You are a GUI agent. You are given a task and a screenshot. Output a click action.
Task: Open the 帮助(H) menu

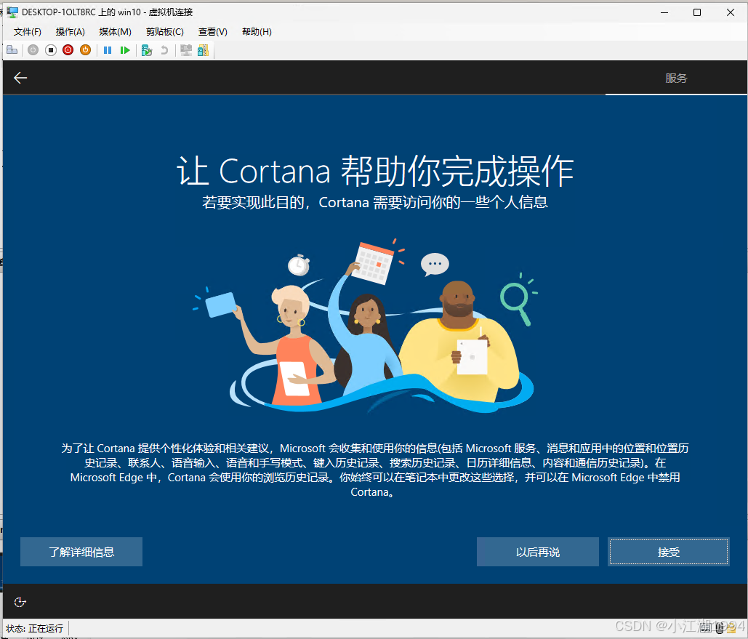[x=257, y=32]
